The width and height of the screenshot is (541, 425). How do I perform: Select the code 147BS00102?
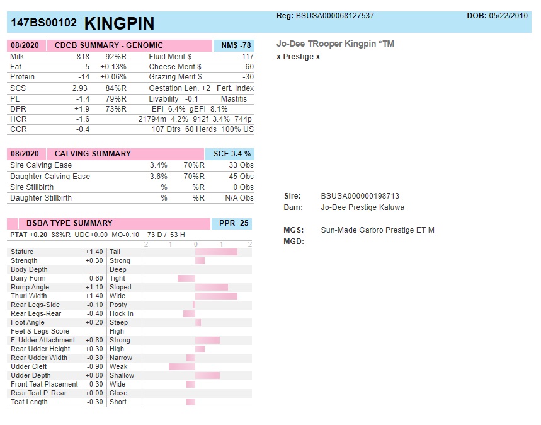pyautogui.click(x=44, y=23)
